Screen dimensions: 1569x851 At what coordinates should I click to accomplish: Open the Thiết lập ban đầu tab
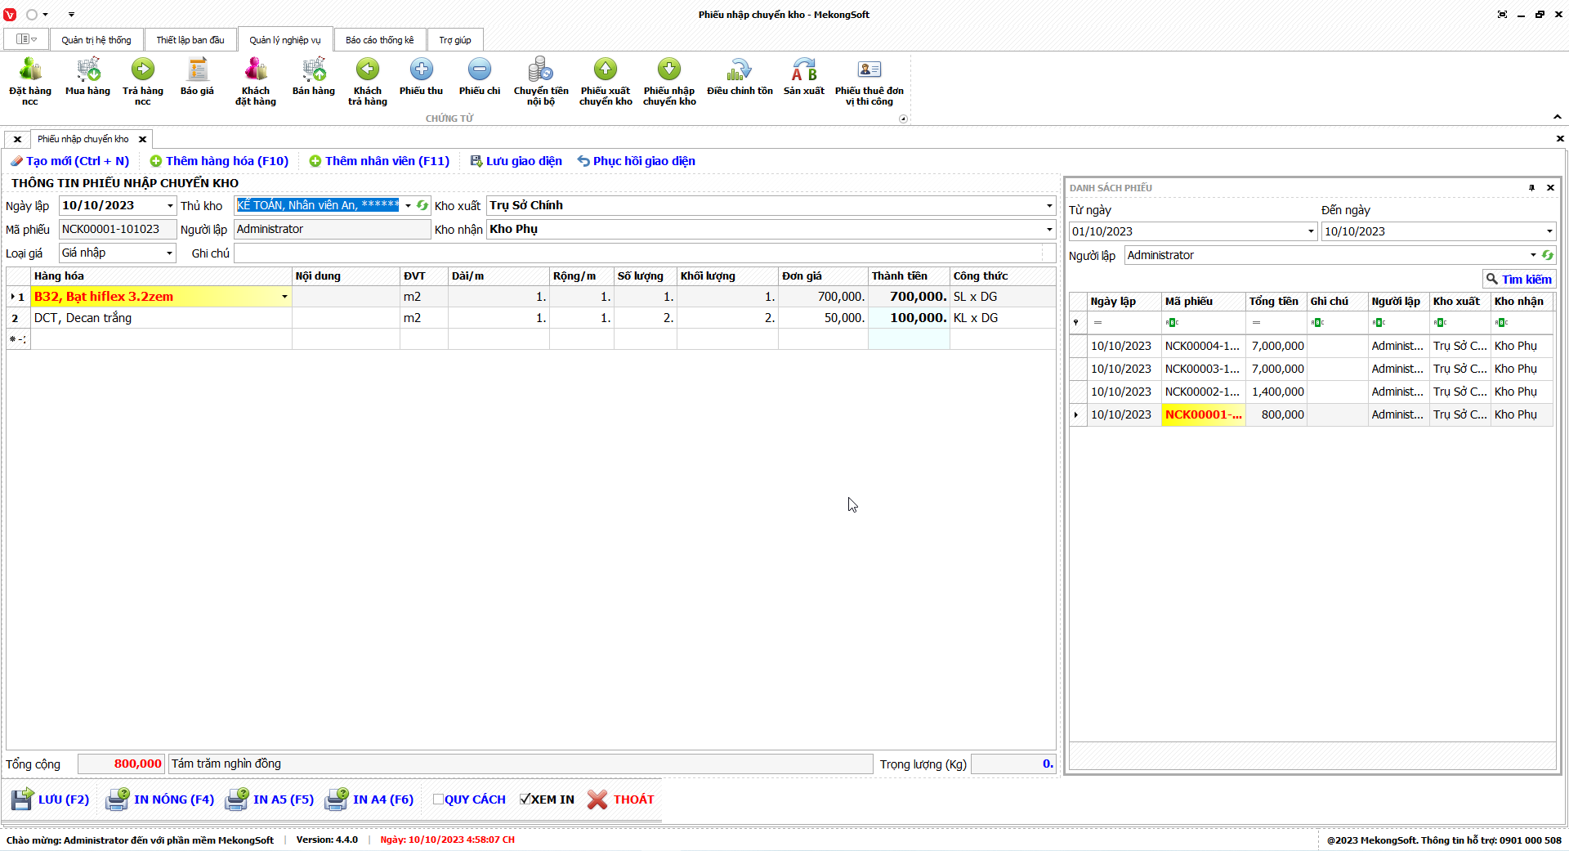click(x=190, y=40)
